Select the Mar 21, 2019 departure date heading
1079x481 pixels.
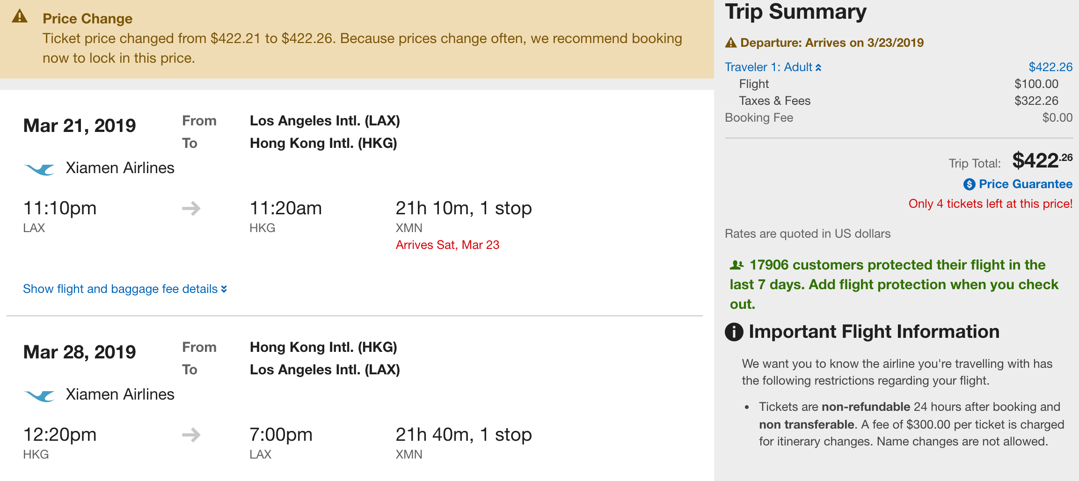[x=80, y=126]
